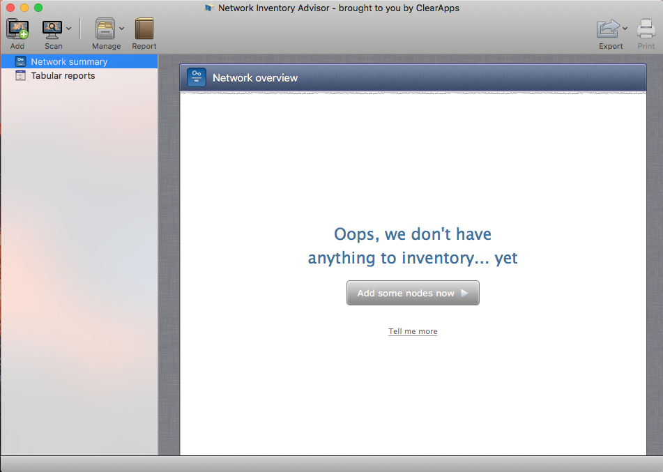This screenshot has height=472, width=663.
Task: Click the Add nodes toolbar icon
Action: click(x=17, y=29)
